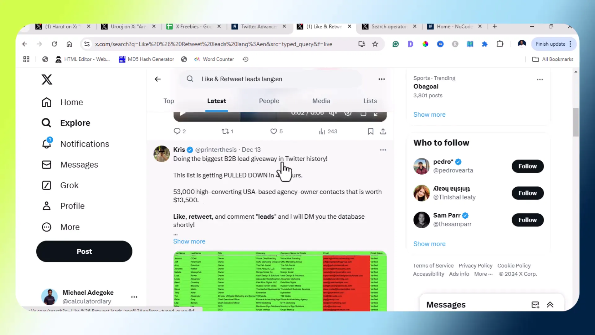Open the leads spreadsheet image
This screenshot has width=595, height=335.
(280, 281)
